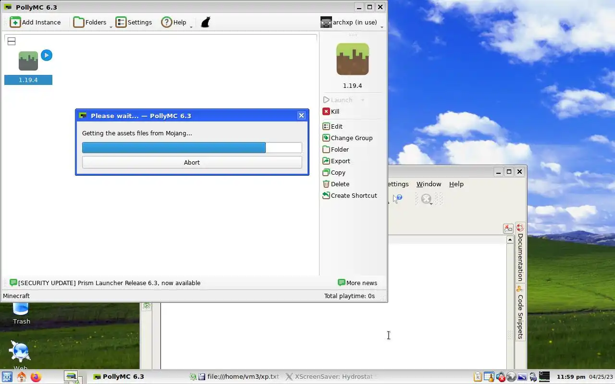
Task: Click the large grass block instance icon in the sidebar
Action: click(x=353, y=59)
